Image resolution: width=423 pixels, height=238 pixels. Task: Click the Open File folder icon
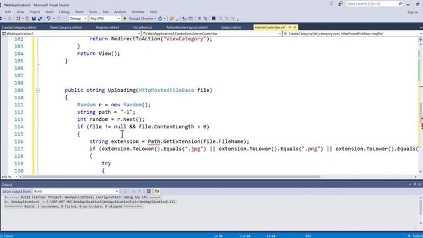click(27, 19)
